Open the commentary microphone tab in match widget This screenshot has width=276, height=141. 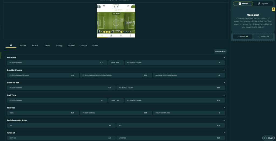[130, 36]
